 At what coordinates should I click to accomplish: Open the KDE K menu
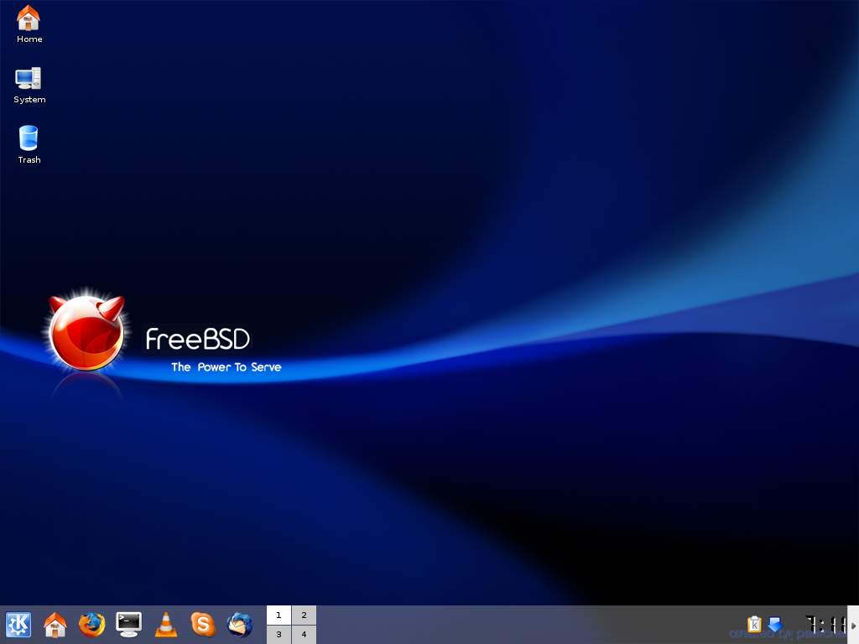click(x=18, y=625)
